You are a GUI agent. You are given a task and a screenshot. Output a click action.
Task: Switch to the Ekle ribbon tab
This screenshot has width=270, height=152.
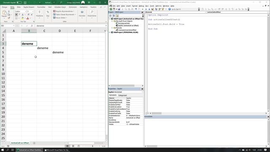click(x=19, y=7)
